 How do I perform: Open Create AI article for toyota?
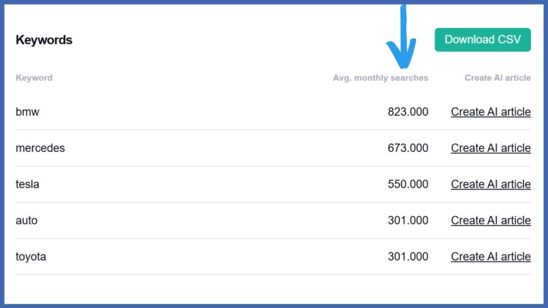point(491,257)
